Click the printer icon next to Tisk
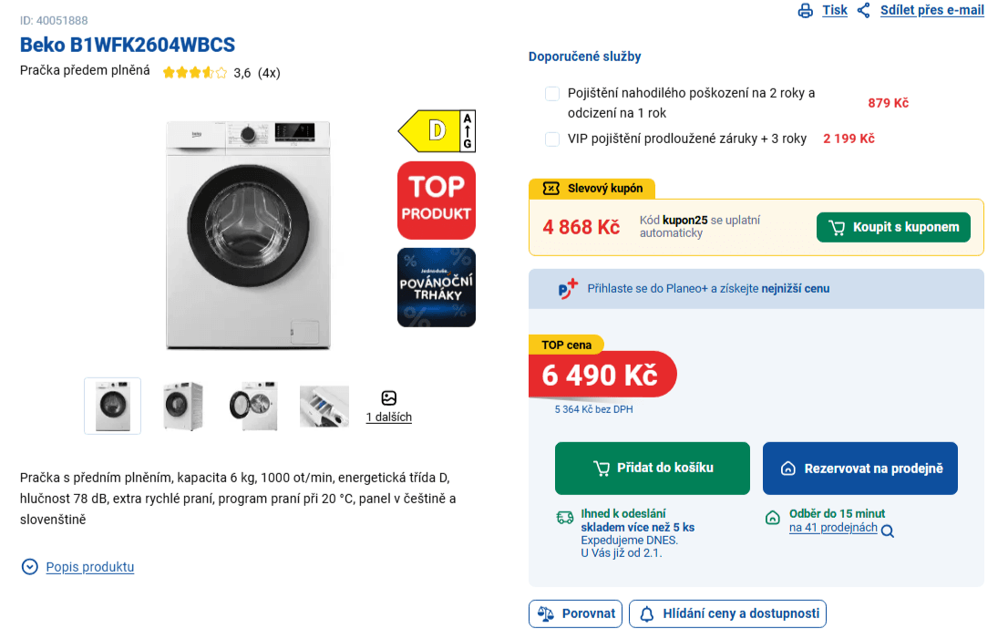This screenshot has width=998, height=629. pyautogui.click(x=806, y=10)
